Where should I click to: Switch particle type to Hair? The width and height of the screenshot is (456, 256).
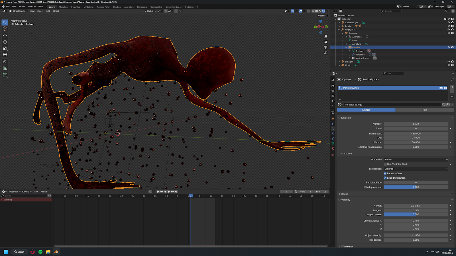pyautogui.click(x=424, y=110)
